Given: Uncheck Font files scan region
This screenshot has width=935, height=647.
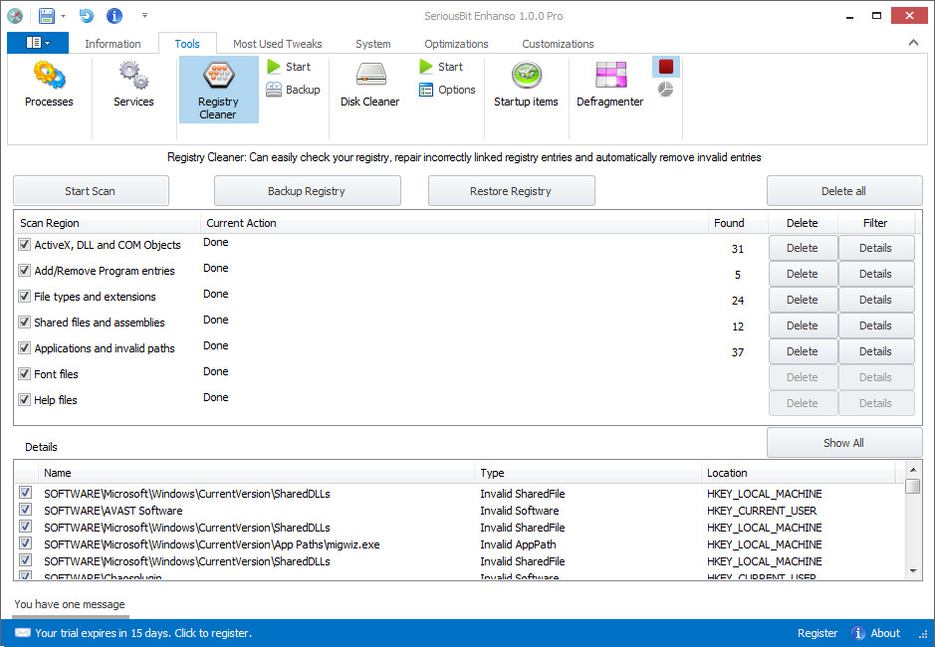Looking at the screenshot, I should (x=25, y=374).
